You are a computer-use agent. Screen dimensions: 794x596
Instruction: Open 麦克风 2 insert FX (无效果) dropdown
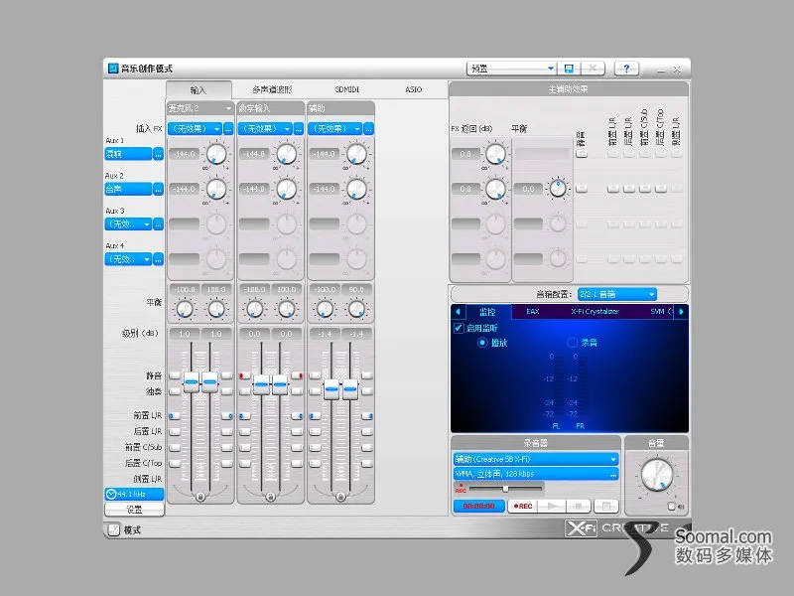[x=195, y=129]
